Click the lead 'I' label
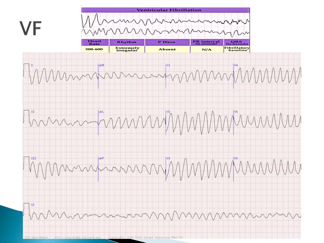 [x=32, y=65]
